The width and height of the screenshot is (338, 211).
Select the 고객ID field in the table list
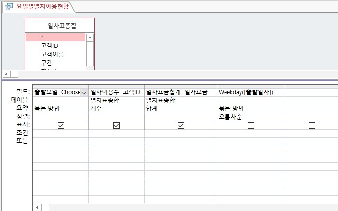(50, 45)
